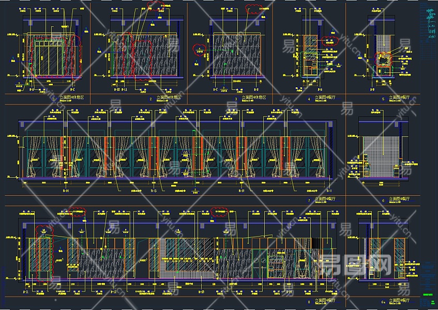
Task: Click title '立面图@休息区' of drawing 2
Action: click(x=169, y=97)
